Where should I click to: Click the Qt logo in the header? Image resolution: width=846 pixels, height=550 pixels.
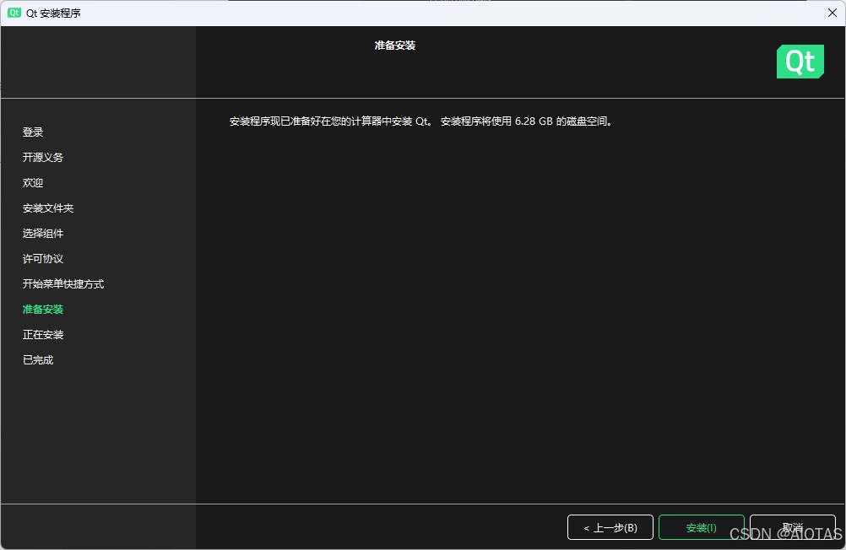800,62
